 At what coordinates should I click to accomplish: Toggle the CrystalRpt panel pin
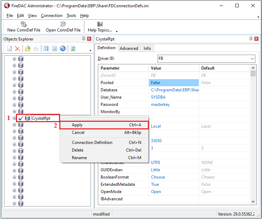pos(251,39)
